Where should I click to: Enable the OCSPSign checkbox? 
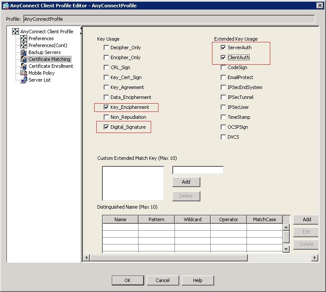point(223,127)
